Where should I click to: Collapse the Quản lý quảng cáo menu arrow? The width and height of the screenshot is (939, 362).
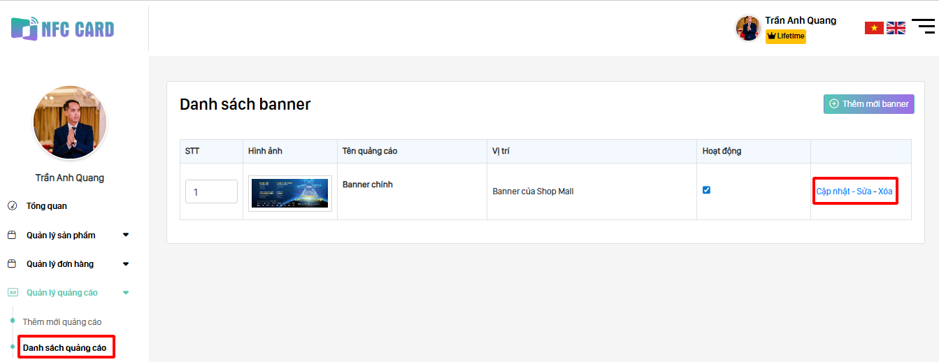click(x=126, y=293)
